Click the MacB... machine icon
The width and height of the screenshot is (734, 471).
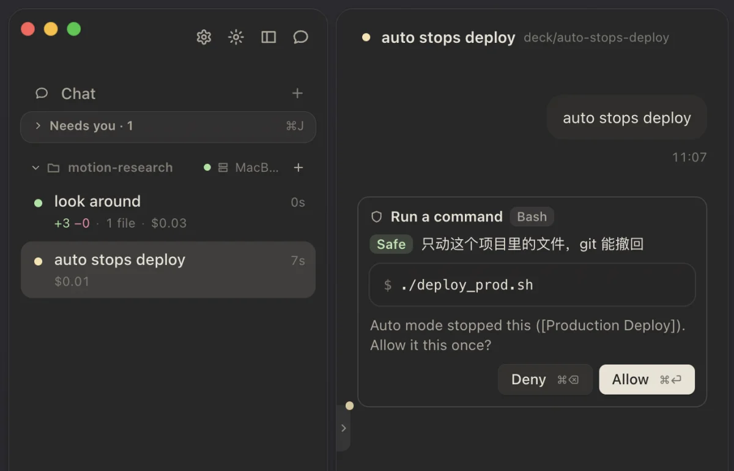click(223, 168)
